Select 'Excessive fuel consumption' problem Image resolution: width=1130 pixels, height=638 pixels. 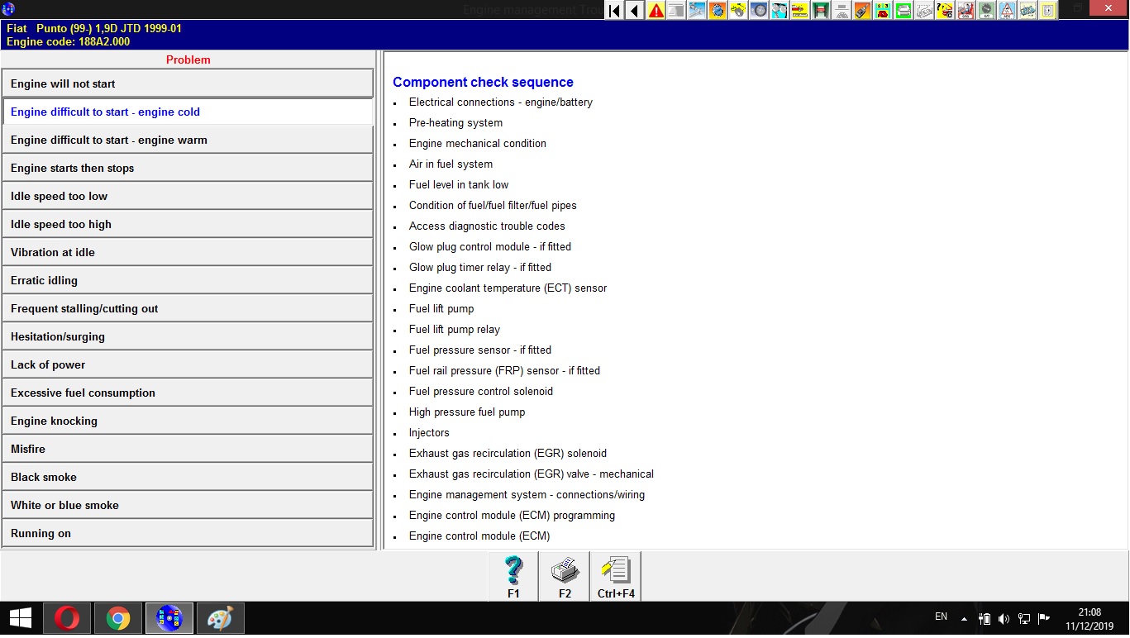click(x=188, y=393)
